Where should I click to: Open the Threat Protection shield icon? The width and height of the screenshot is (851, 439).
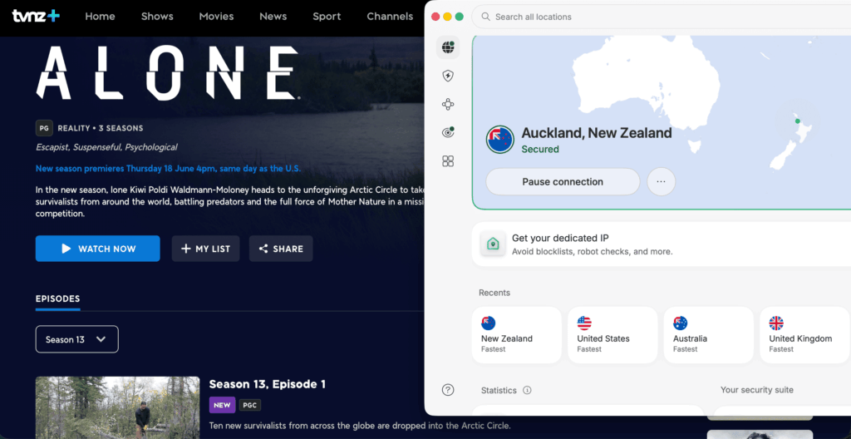[448, 76]
